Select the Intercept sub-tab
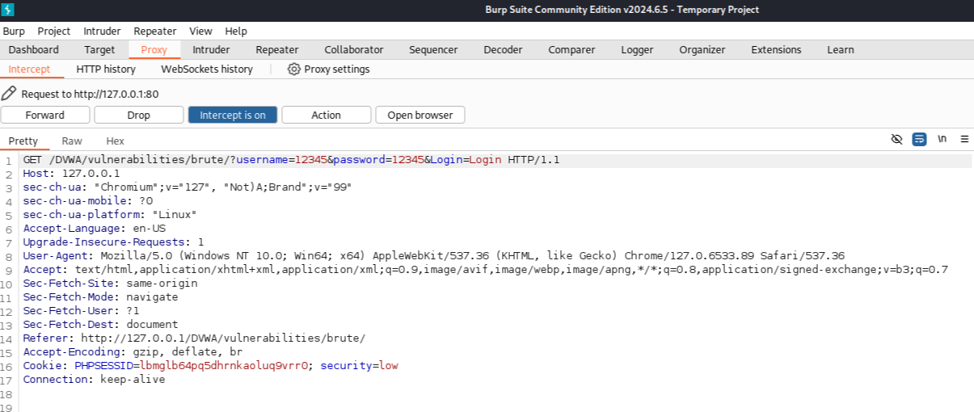The image size is (974, 412). pyautogui.click(x=29, y=69)
